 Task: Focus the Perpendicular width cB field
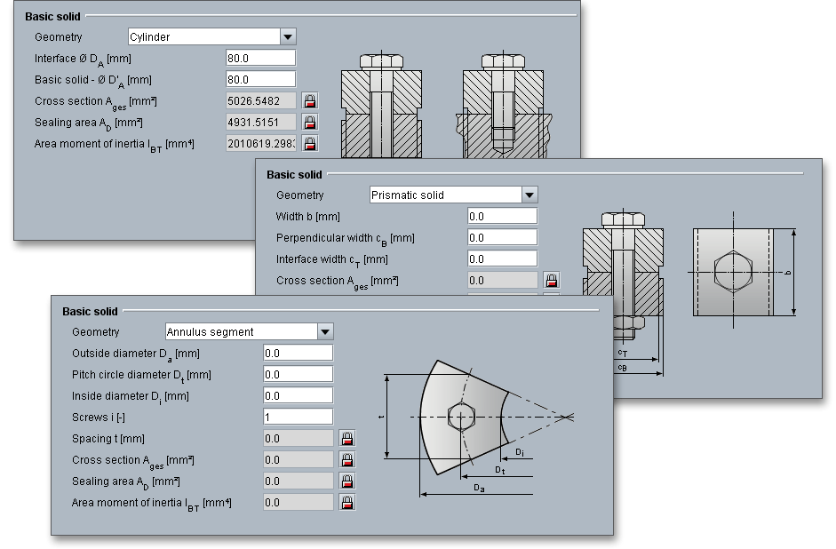tap(502, 237)
